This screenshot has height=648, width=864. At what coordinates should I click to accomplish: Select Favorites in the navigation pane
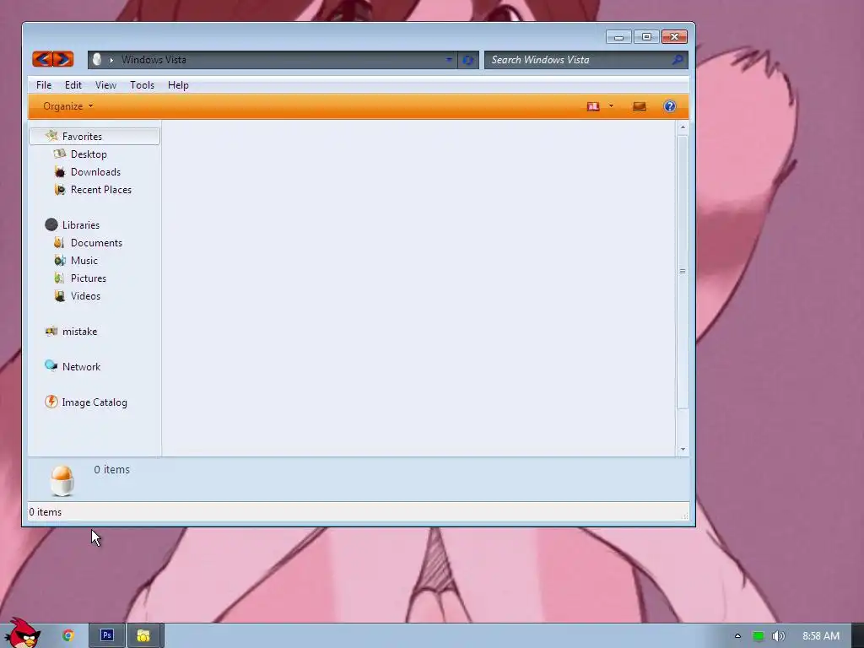94,136
